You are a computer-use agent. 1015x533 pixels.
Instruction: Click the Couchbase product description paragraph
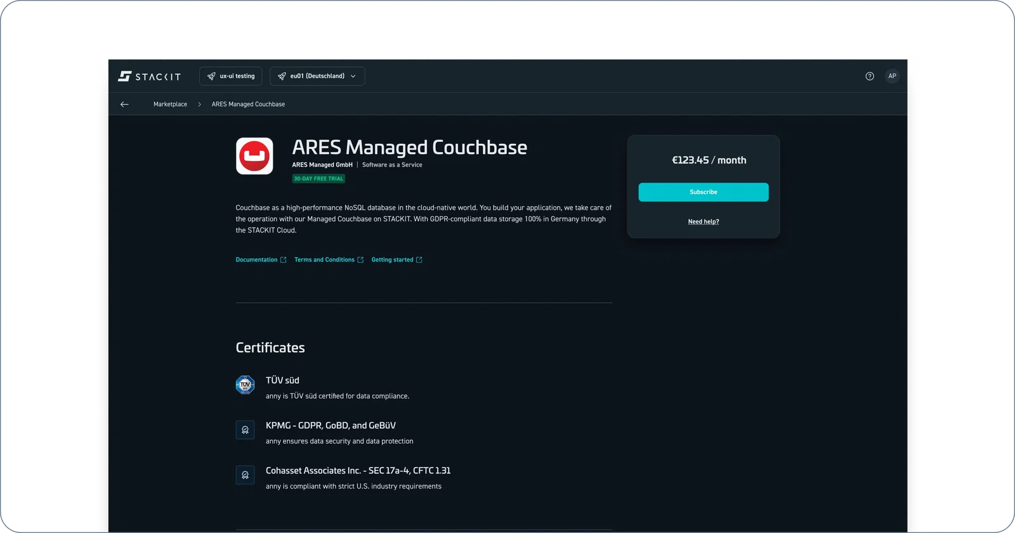(424, 219)
